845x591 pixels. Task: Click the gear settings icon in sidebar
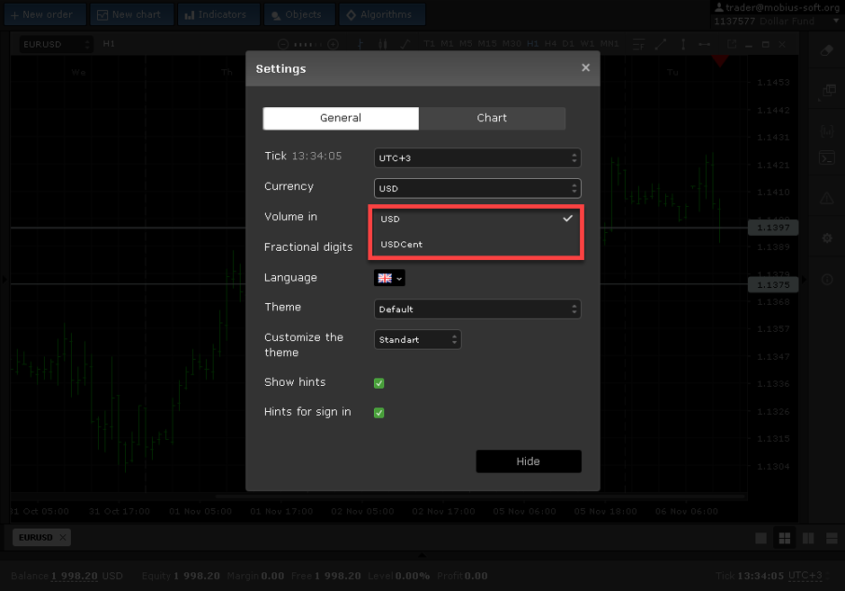tap(827, 238)
